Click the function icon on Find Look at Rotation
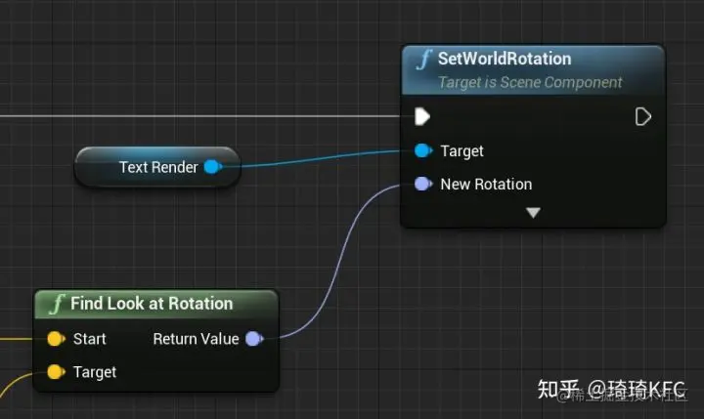704x419 pixels. 58,304
